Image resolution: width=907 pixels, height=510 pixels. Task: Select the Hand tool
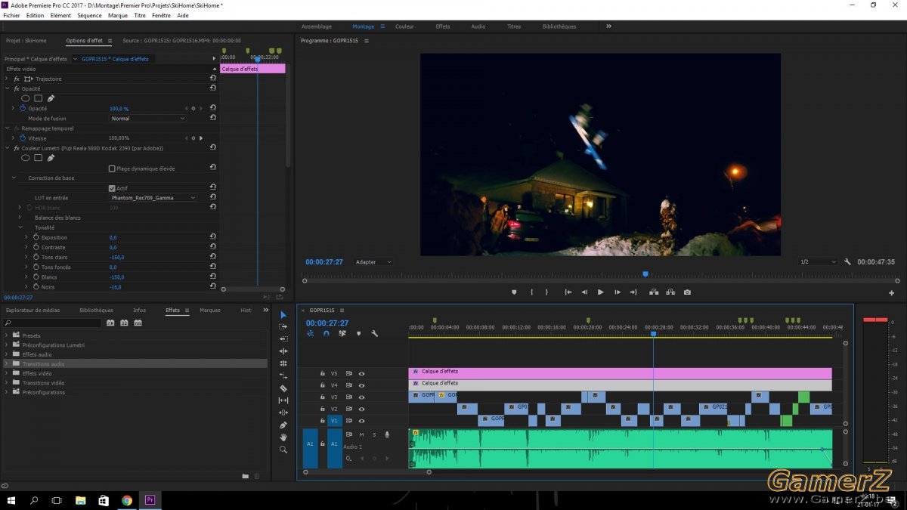point(283,437)
